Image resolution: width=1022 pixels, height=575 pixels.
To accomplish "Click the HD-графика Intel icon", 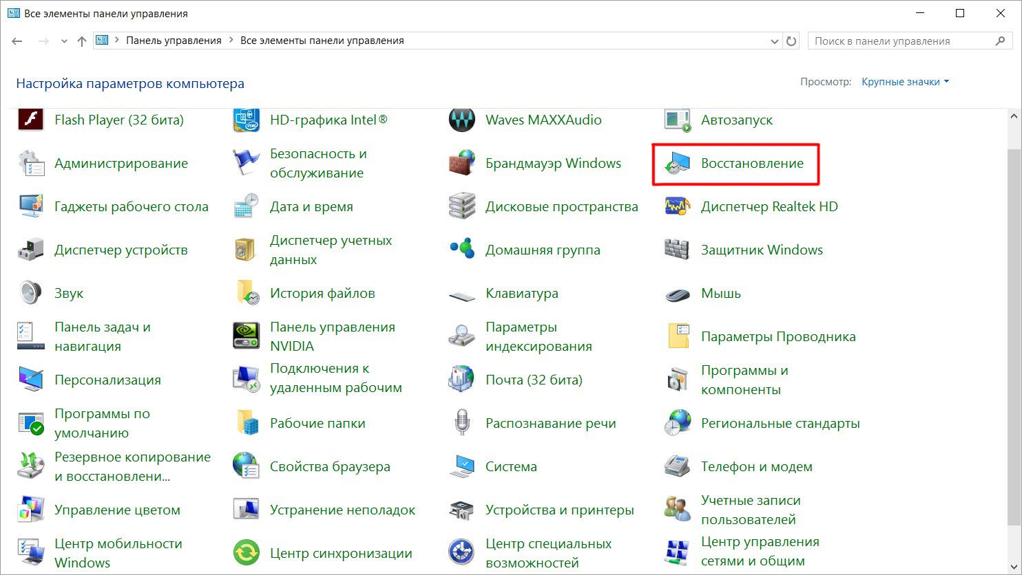I will click(246, 120).
